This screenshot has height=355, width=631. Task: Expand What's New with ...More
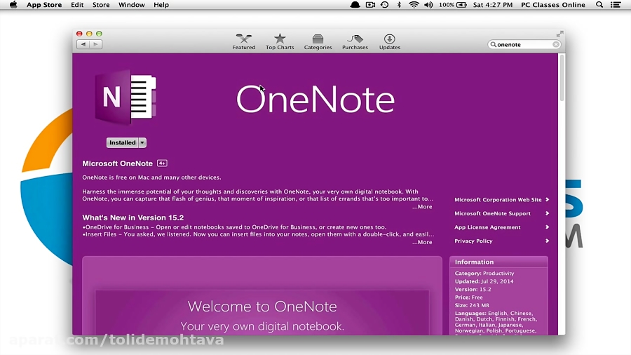click(422, 242)
